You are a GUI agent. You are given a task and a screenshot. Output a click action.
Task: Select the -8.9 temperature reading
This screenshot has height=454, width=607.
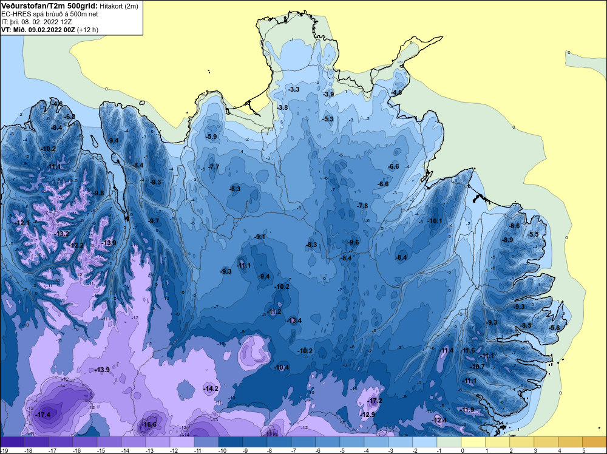[x=507, y=240]
